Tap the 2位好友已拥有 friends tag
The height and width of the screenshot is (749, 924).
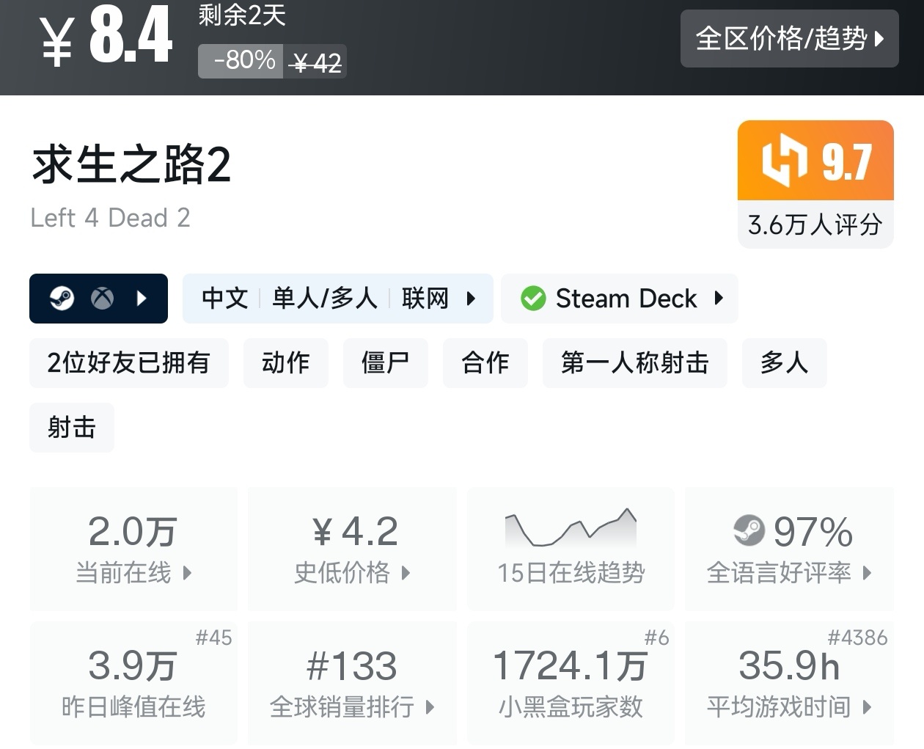(128, 363)
